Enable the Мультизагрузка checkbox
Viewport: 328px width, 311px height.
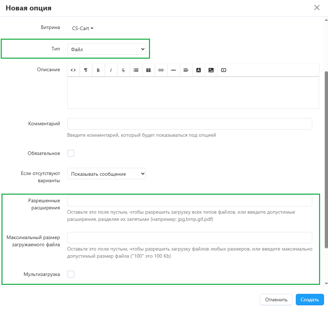[71, 274]
